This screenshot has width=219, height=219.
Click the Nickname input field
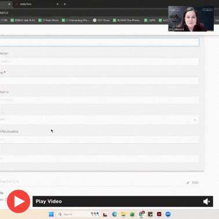click(x=100, y=140)
